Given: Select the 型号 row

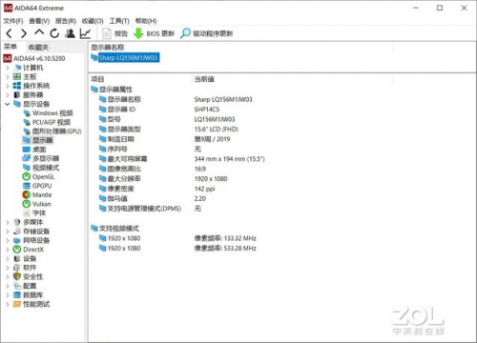Looking at the screenshot, I should click(167, 119).
